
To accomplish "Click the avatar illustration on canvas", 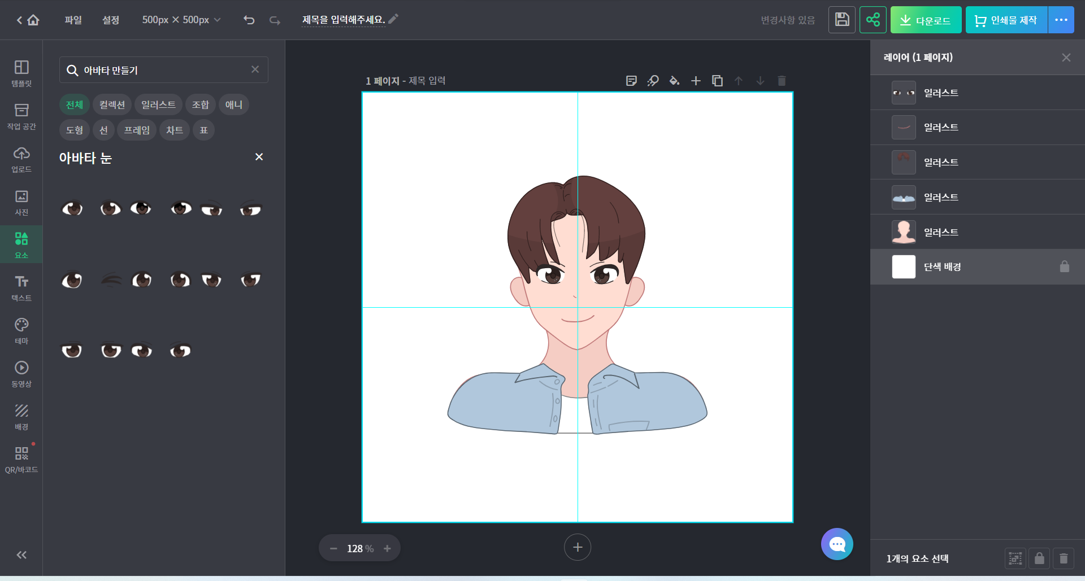I will click(x=577, y=305).
